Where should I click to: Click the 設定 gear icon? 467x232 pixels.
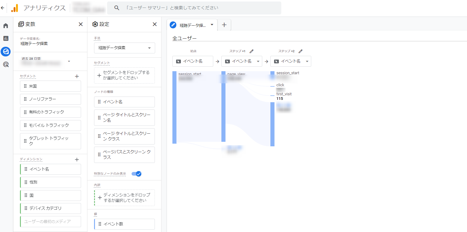click(95, 24)
